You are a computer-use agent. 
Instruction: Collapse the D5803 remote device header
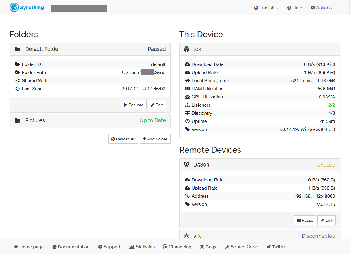[260, 165]
